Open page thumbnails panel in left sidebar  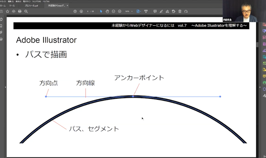coord(1,19)
